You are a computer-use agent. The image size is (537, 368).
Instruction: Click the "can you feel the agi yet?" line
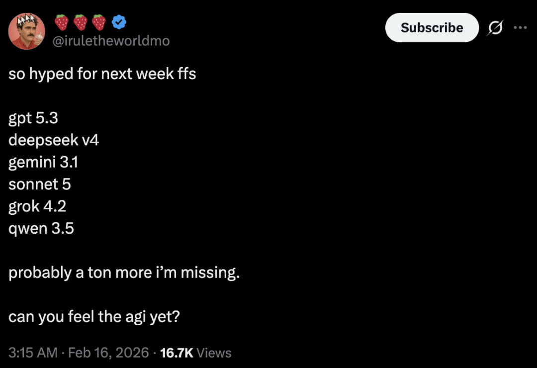(94, 316)
